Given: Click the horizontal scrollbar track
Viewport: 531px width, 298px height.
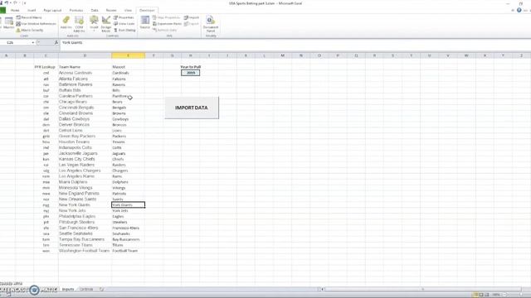Looking at the screenshot, I should pos(422,289).
